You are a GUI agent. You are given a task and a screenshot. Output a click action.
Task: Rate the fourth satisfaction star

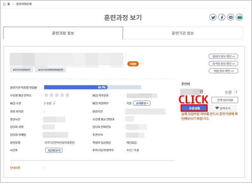tap(62, 95)
